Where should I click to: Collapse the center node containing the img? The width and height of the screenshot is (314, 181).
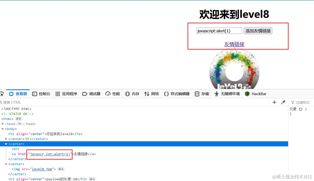coord(6,164)
